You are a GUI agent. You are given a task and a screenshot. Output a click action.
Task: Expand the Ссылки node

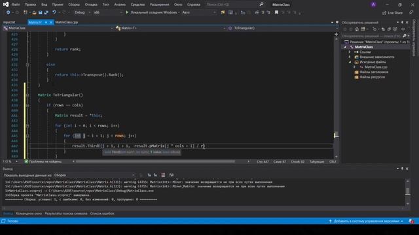[350, 52]
